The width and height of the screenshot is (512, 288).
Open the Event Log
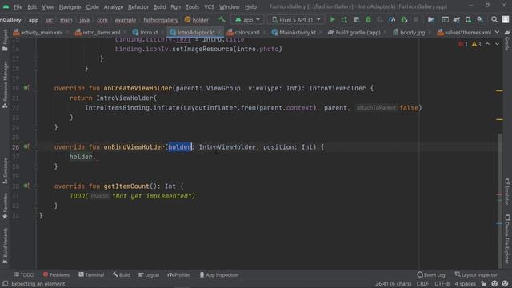(431, 275)
